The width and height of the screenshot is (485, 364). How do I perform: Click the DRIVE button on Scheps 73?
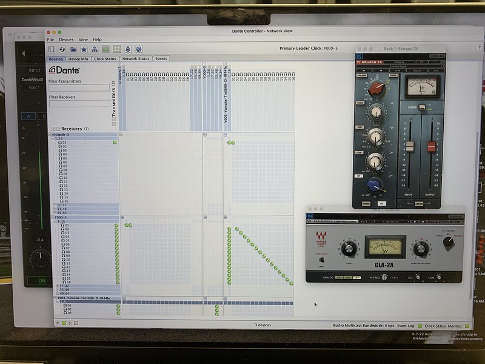tap(393, 75)
